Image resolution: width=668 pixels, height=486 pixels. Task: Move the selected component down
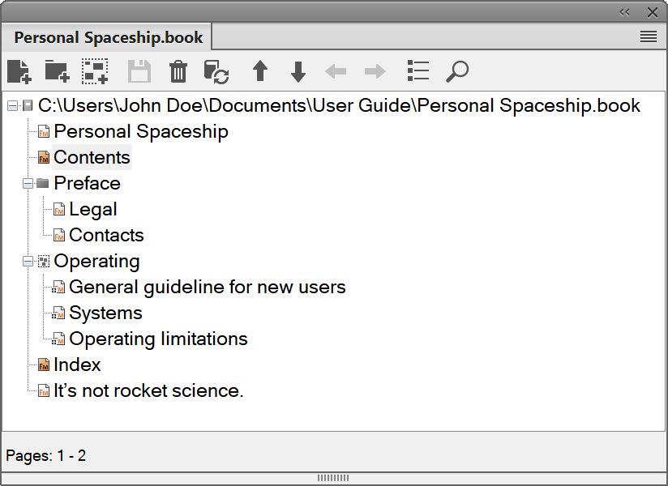coord(298,71)
